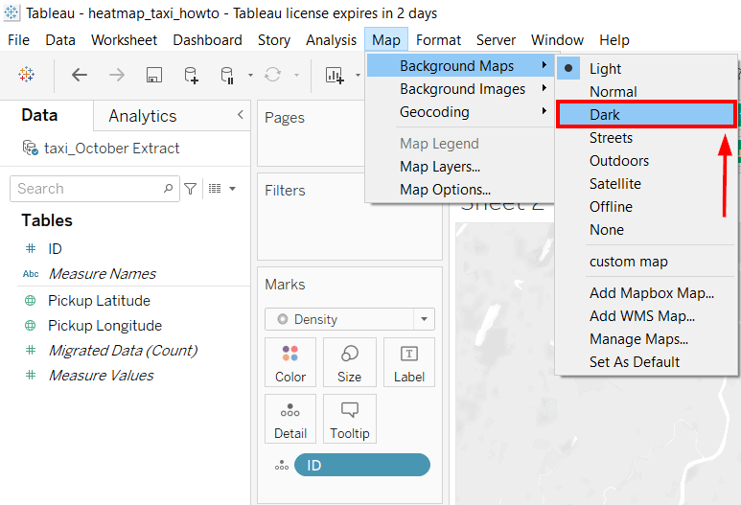Click the hash icon beside ID field
This screenshot has height=505, width=741.
pos(31,248)
